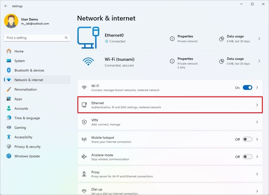Enable the Mobile hotspot switch
The width and height of the screenshot is (269, 195).
coord(247,139)
